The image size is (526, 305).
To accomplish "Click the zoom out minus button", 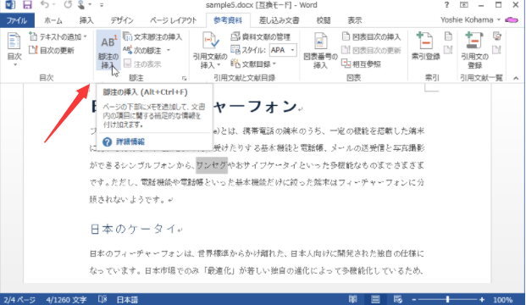I will pyautogui.click(x=414, y=299).
